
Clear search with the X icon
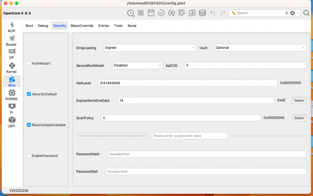(x=292, y=13)
